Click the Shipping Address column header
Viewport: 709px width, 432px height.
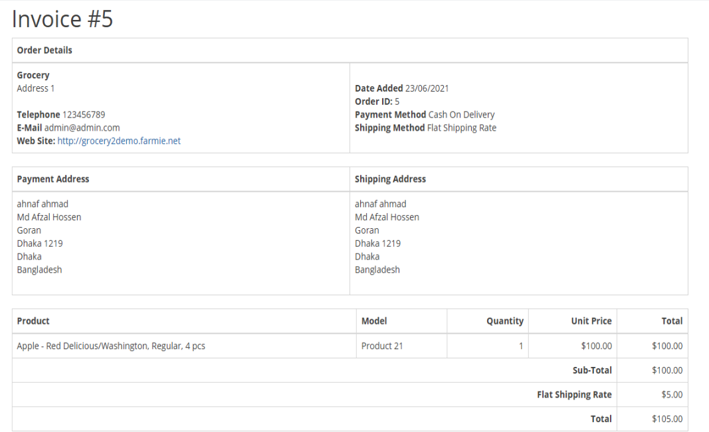point(390,179)
